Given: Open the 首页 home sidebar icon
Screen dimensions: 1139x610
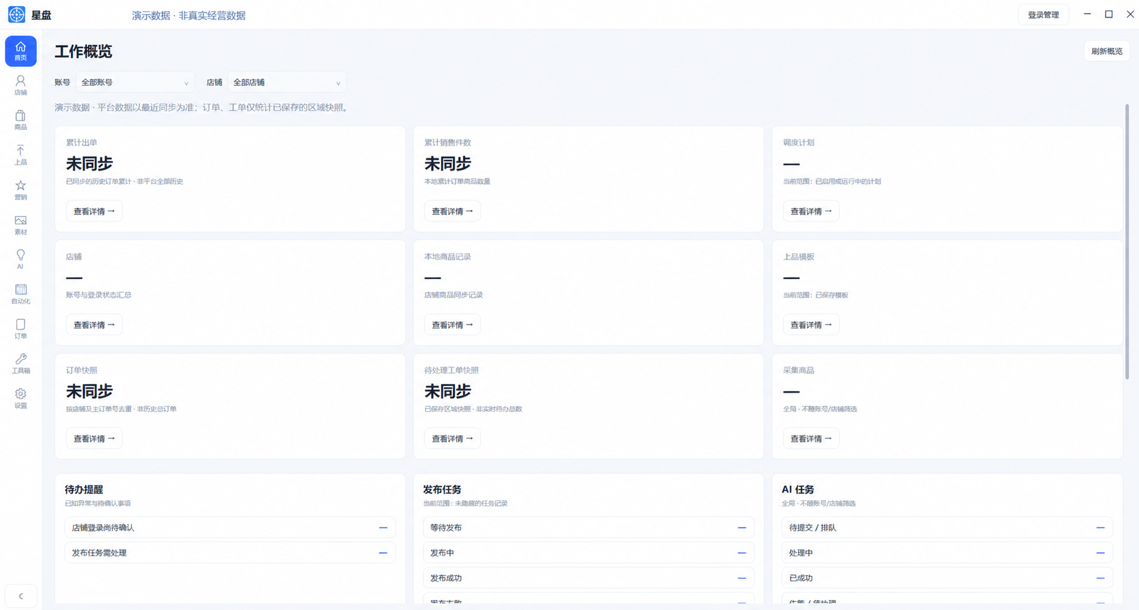Looking at the screenshot, I should 21,51.
